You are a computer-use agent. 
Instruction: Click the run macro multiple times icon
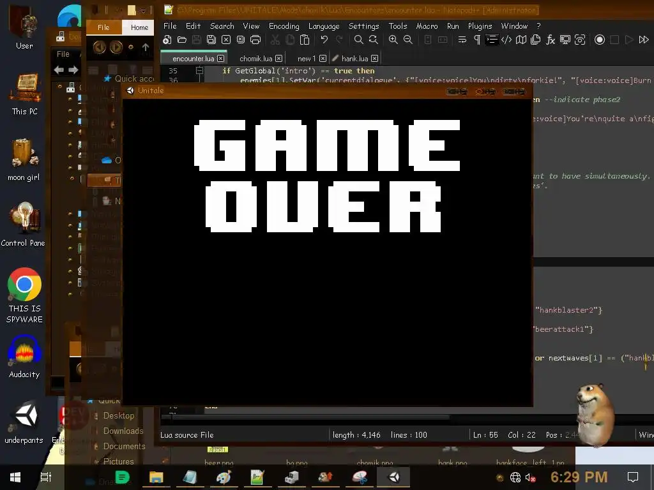click(x=644, y=40)
